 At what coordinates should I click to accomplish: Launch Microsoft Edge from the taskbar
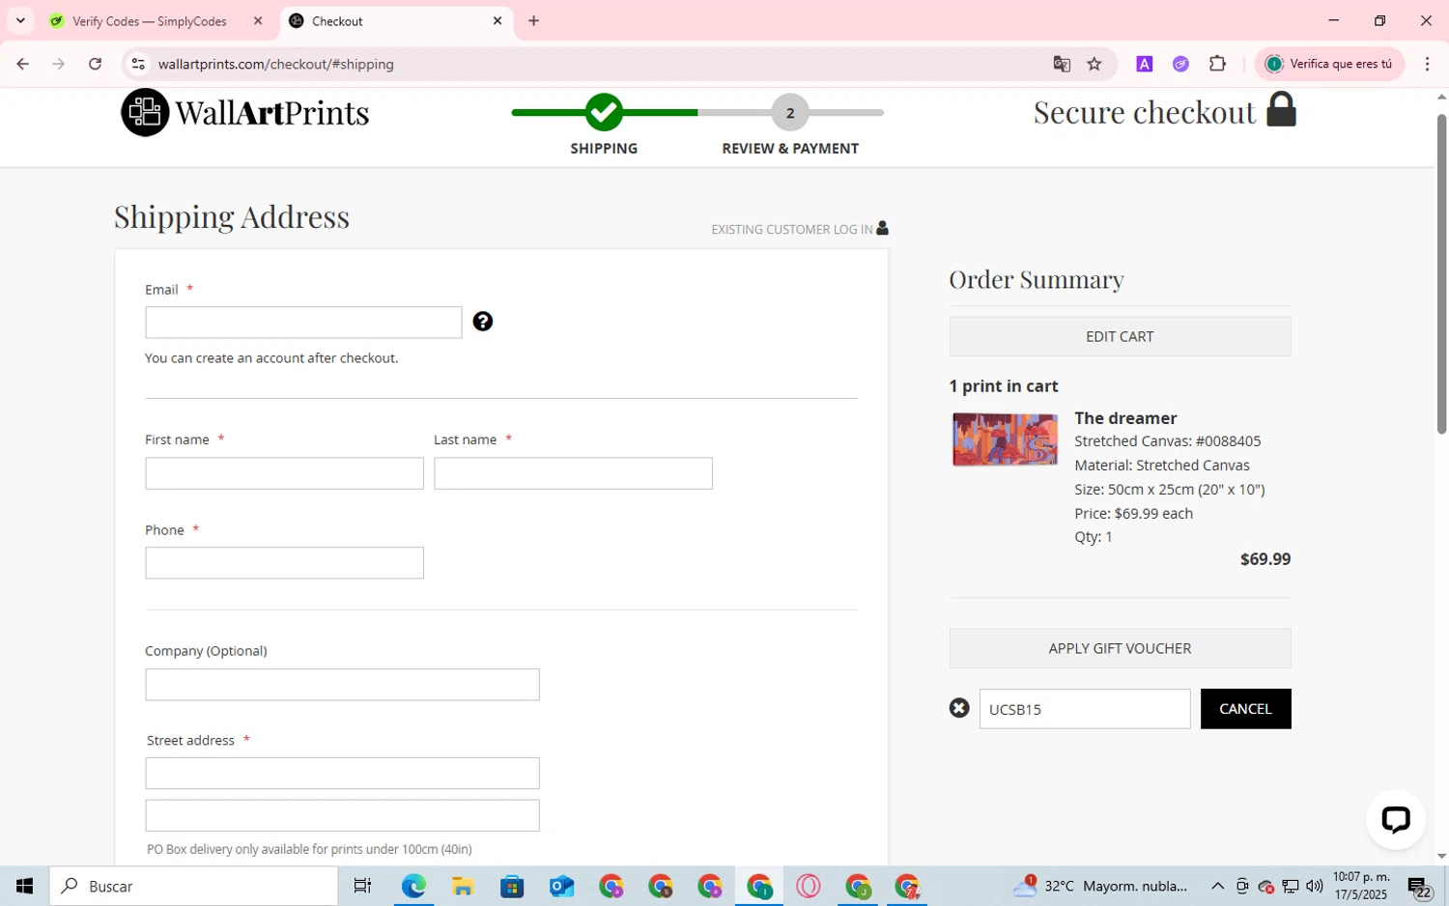tap(413, 886)
